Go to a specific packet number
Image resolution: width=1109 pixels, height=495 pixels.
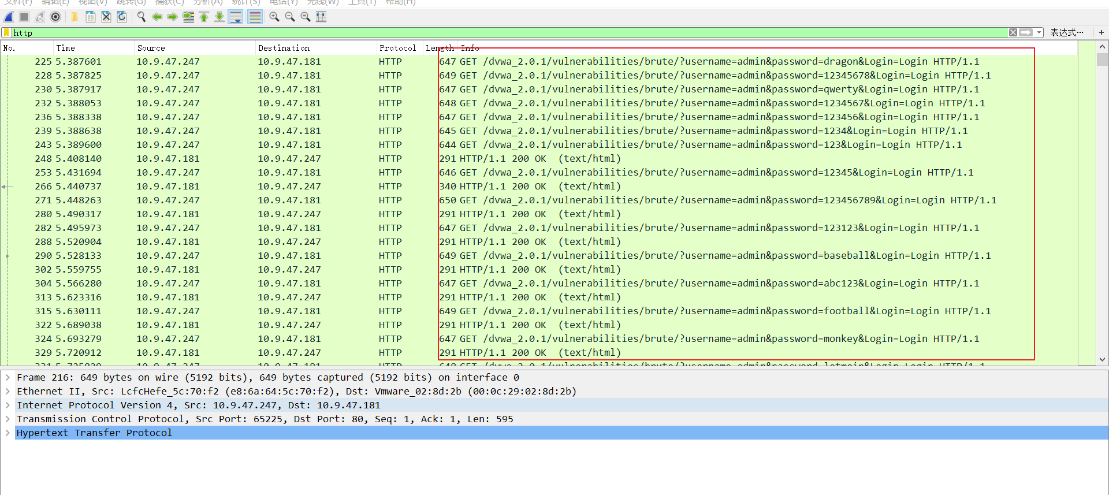pyautogui.click(x=188, y=17)
